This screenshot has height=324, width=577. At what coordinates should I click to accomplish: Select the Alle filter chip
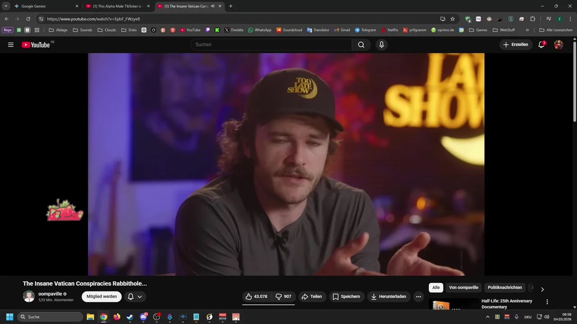(436, 288)
